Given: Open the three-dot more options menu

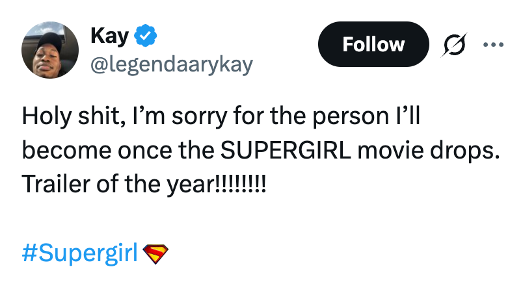Looking at the screenshot, I should point(493,44).
